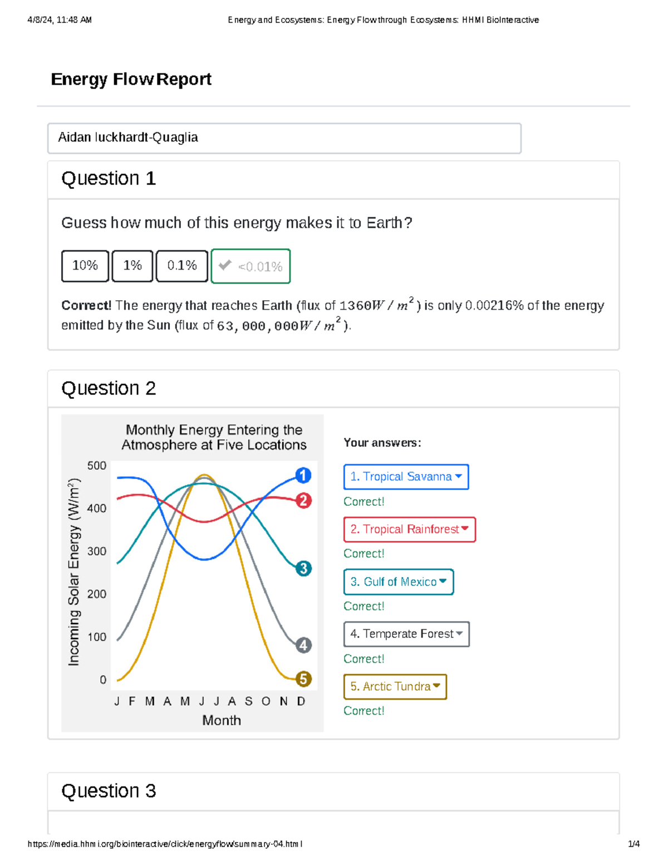Screen dimensions: 668x865
Task: Select the 10% answer option
Action: tap(85, 266)
